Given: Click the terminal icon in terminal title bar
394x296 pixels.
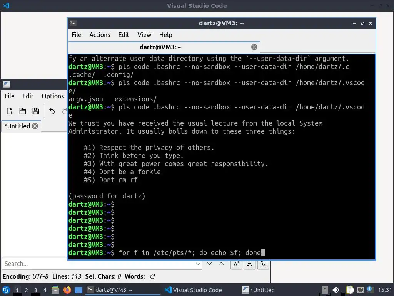Looking at the screenshot, I should pyautogui.click(x=73, y=23).
